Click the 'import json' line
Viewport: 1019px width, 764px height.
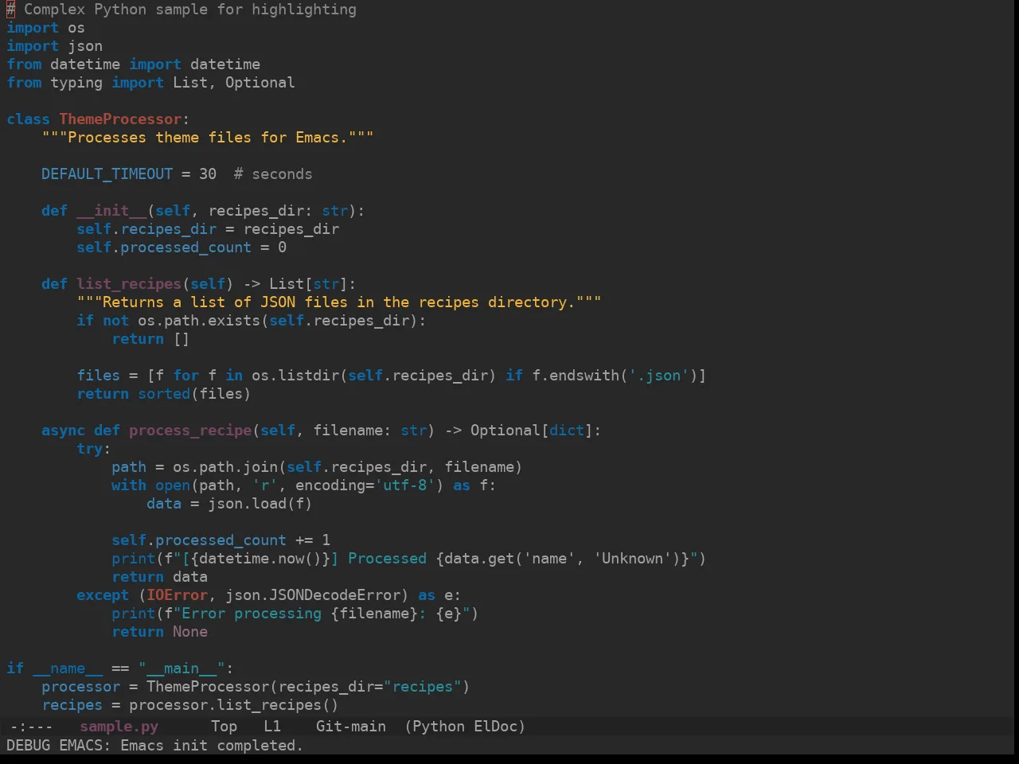coord(54,45)
